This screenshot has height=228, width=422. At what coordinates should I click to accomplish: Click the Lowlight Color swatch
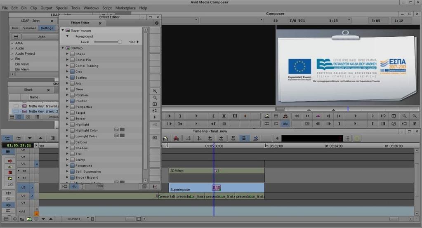[x=122, y=136]
